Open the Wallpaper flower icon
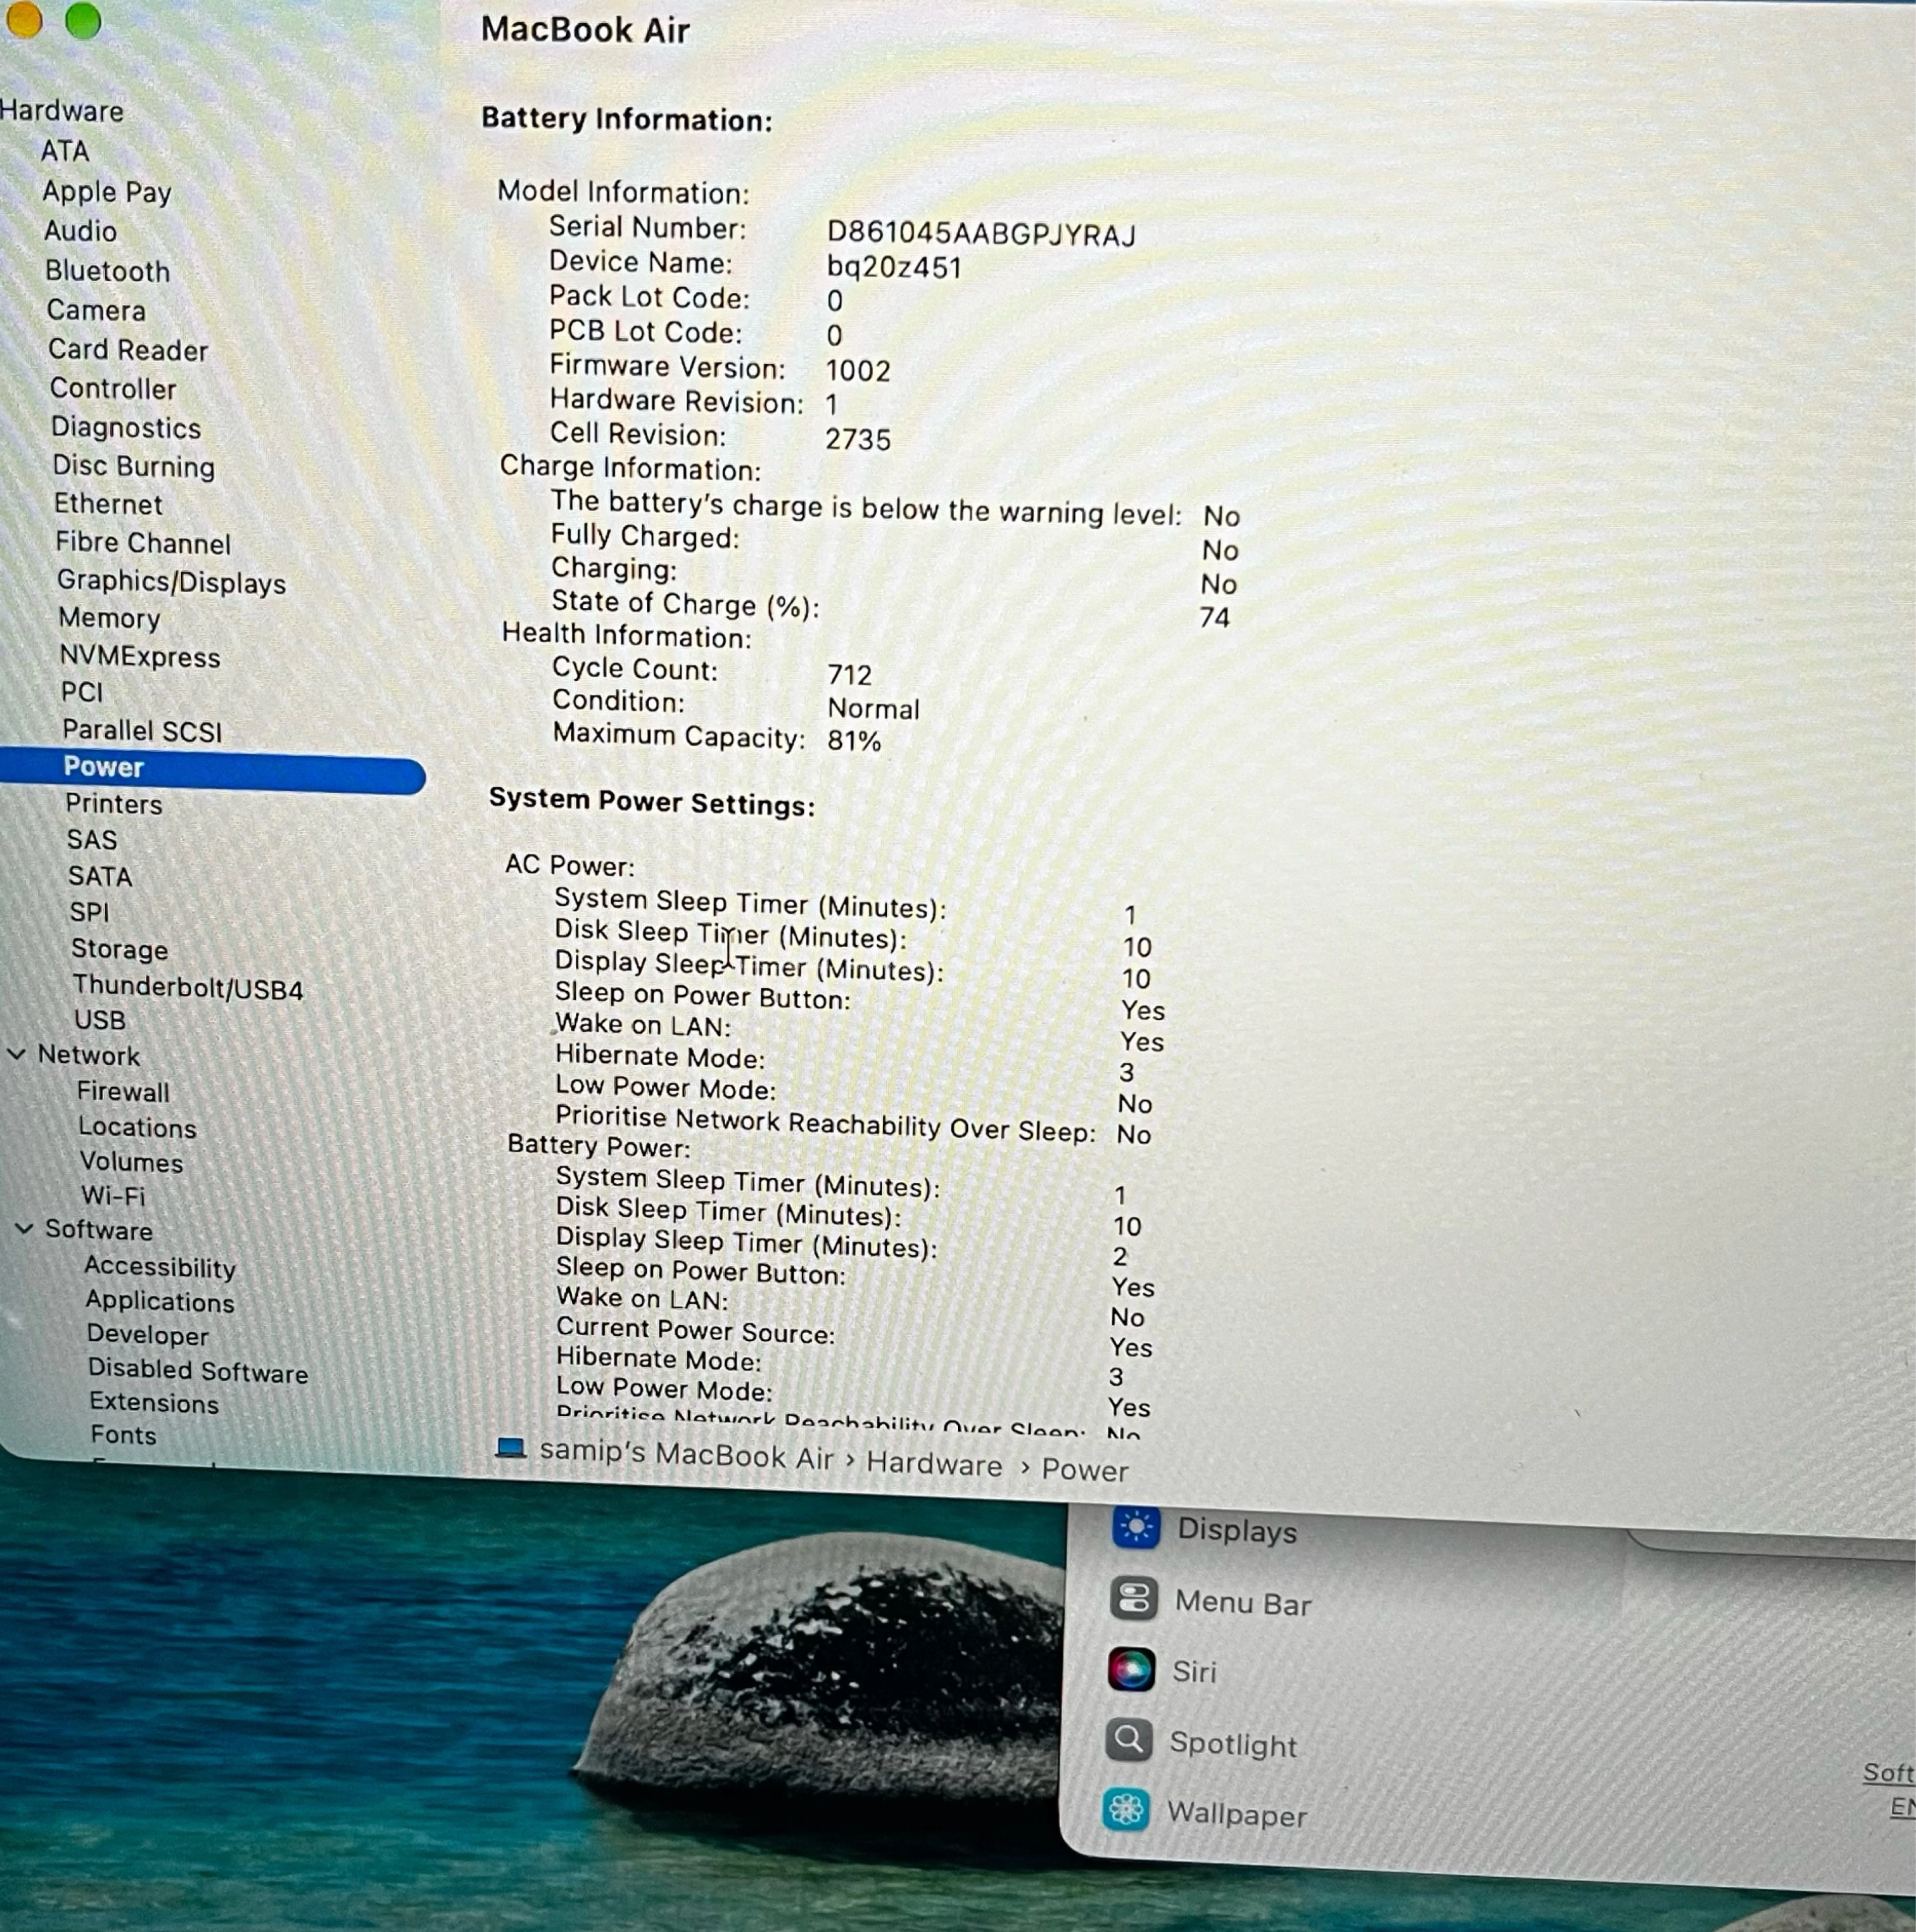 click(x=1126, y=1810)
